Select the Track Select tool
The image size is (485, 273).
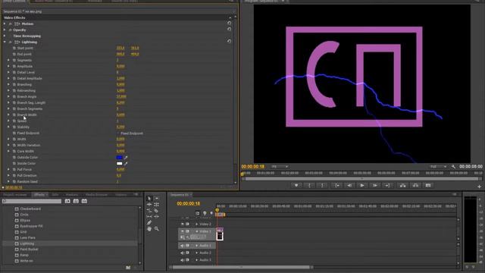coord(157,199)
